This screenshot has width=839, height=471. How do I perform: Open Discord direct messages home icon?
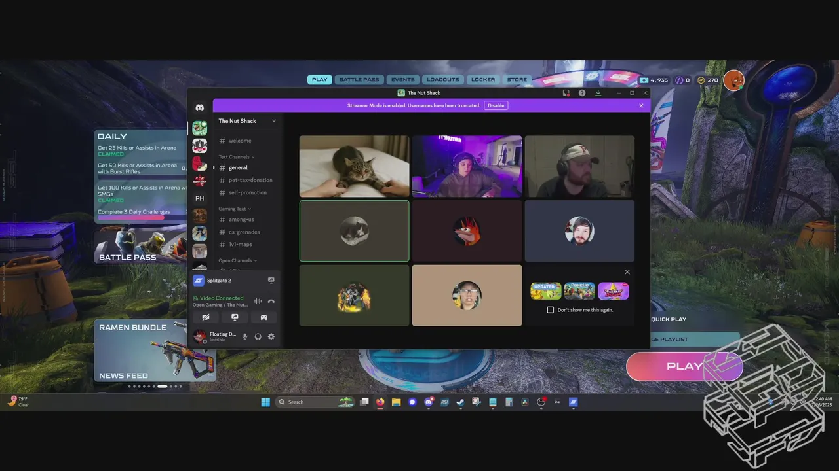click(199, 107)
